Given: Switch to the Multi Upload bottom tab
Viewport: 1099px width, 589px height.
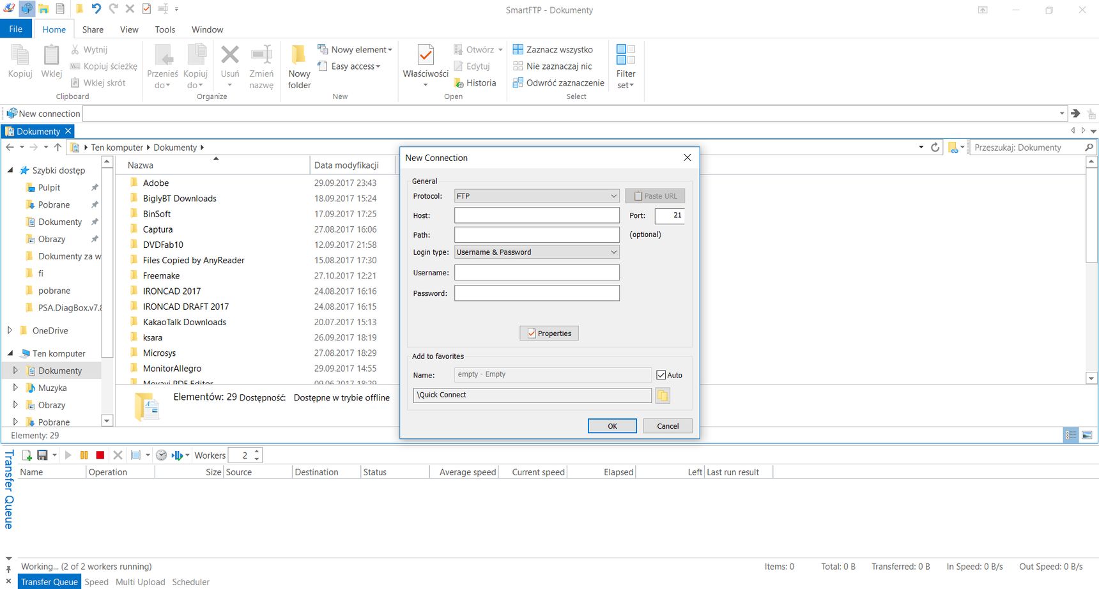Looking at the screenshot, I should coord(141,582).
